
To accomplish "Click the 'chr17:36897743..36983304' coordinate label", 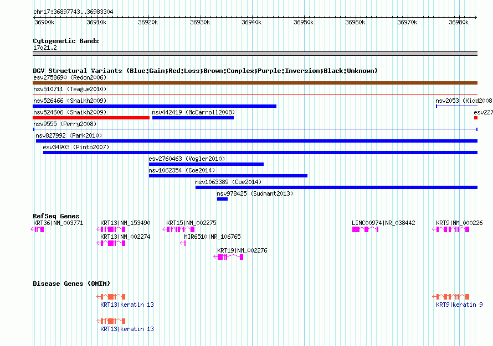I will [x=73, y=12].
